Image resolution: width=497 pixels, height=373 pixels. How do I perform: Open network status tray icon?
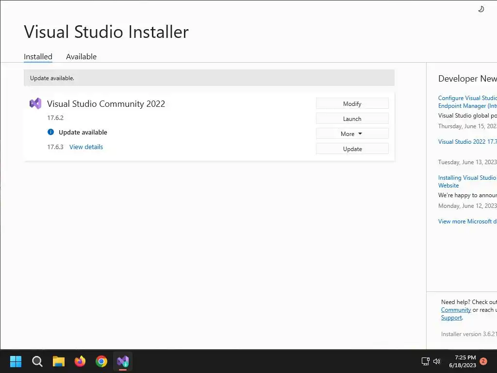(425, 361)
